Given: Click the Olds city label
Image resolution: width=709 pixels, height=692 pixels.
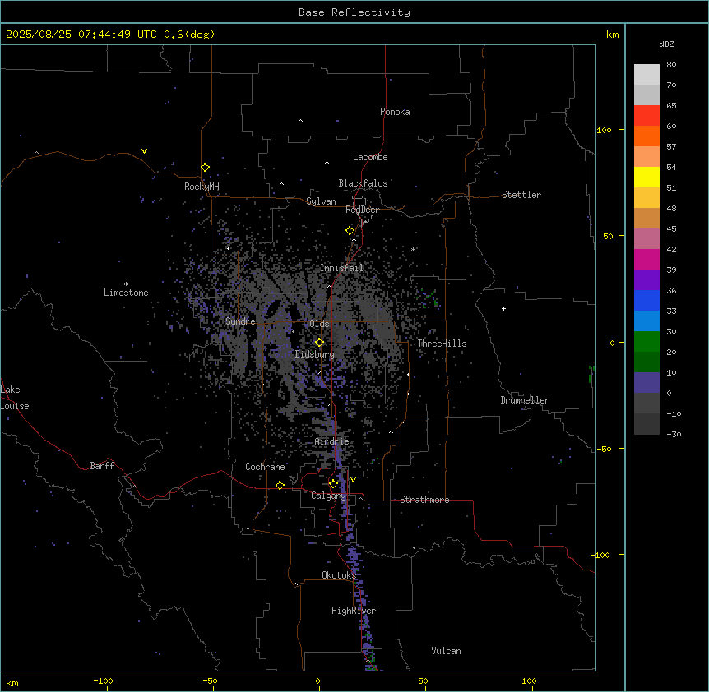Looking at the screenshot, I should 319,324.
